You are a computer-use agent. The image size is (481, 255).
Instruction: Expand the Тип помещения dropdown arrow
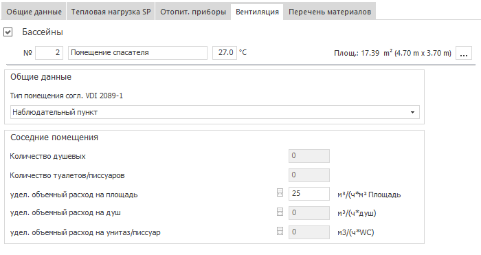(412, 112)
